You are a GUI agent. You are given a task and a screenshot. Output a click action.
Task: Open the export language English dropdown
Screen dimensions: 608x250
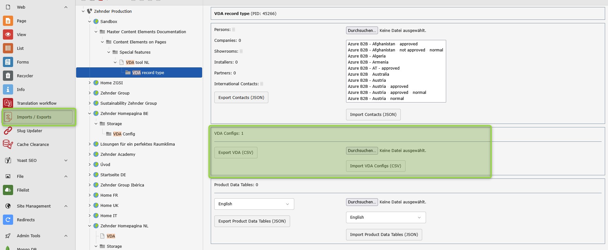254,204
